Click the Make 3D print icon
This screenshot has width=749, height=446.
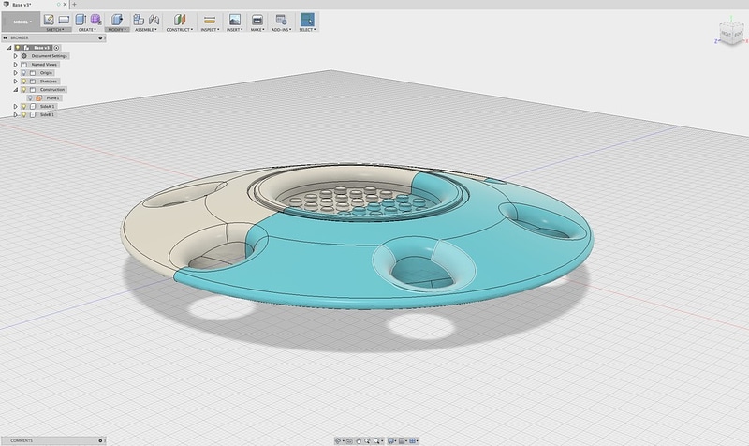pyautogui.click(x=257, y=20)
